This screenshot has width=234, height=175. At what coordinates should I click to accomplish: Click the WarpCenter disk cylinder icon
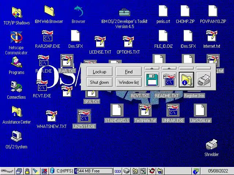[52, 171]
